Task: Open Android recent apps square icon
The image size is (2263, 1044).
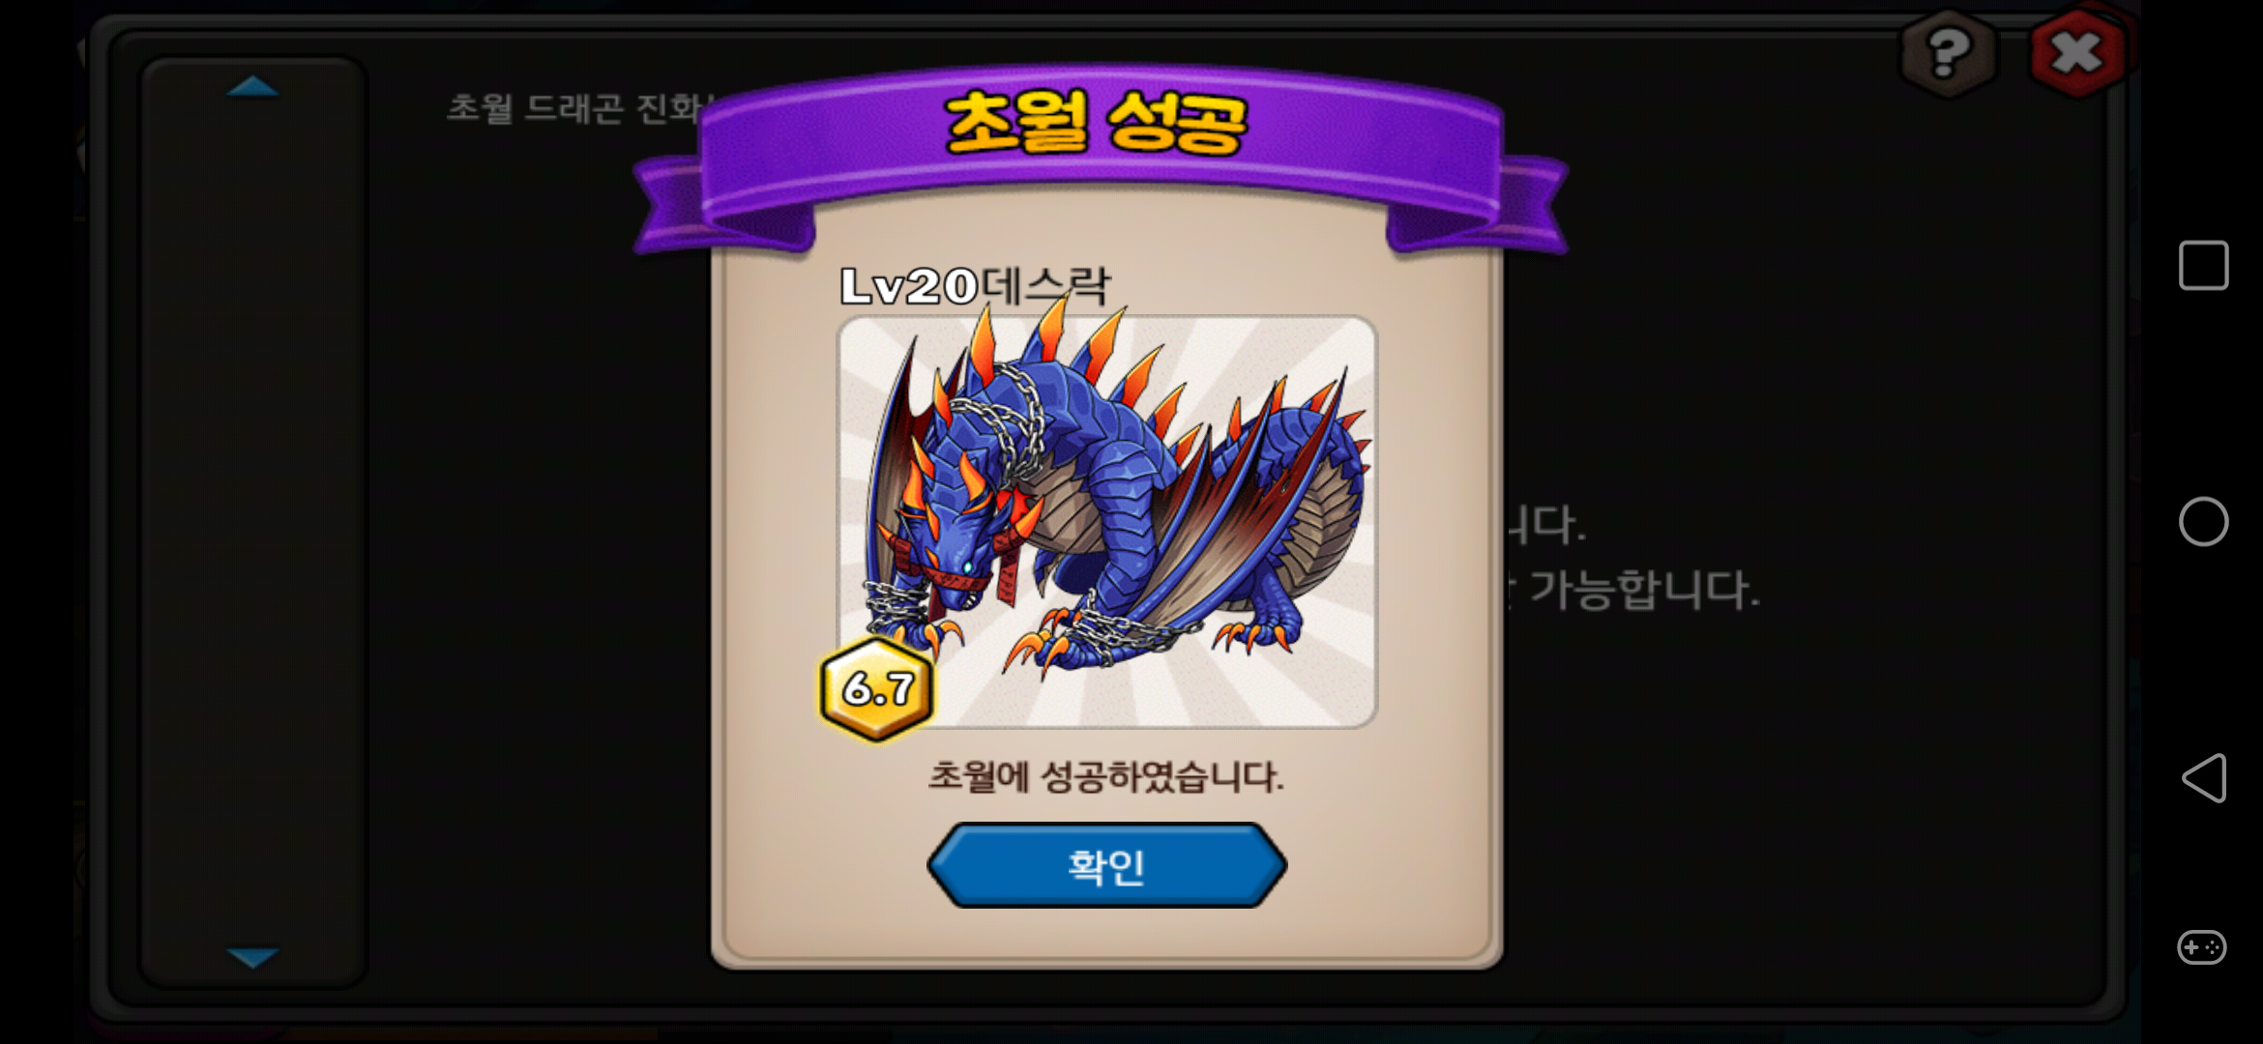Action: (x=2203, y=266)
